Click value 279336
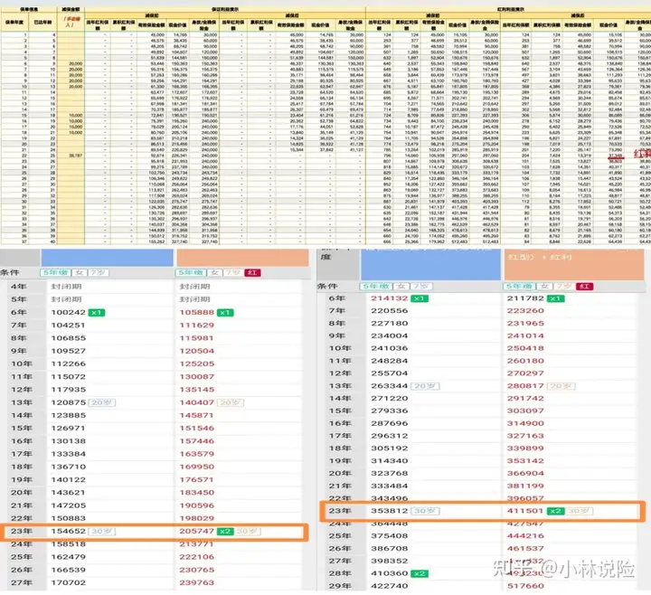651x595 pixels. tap(390, 411)
